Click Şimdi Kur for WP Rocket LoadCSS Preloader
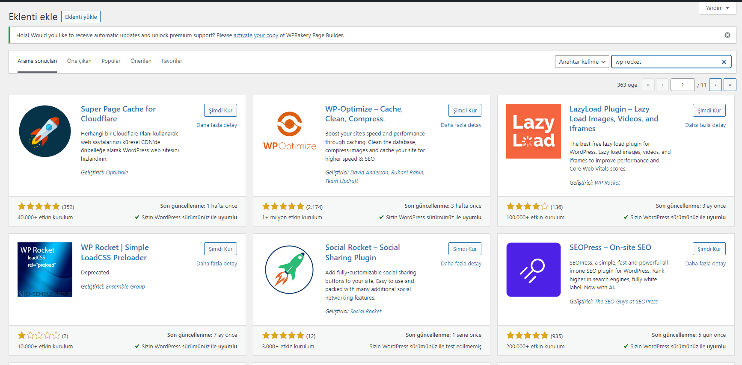This screenshot has height=365, width=742. point(220,249)
